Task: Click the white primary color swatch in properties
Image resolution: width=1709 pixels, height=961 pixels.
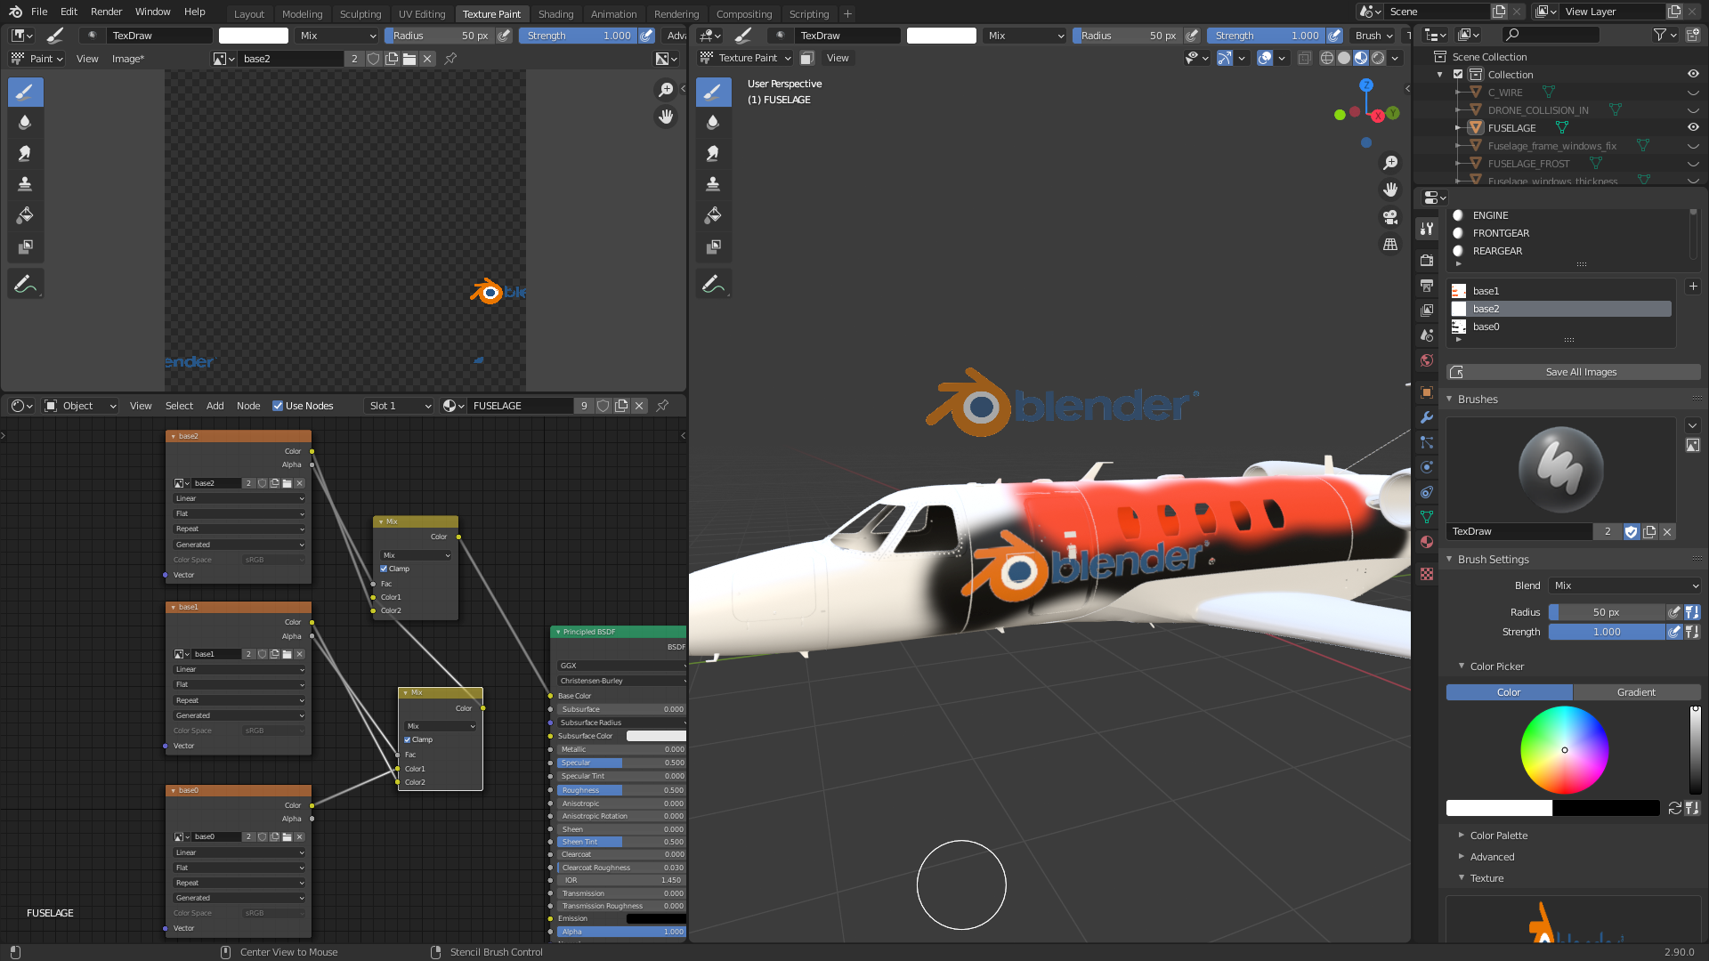Action: click(x=1499, y=808)
